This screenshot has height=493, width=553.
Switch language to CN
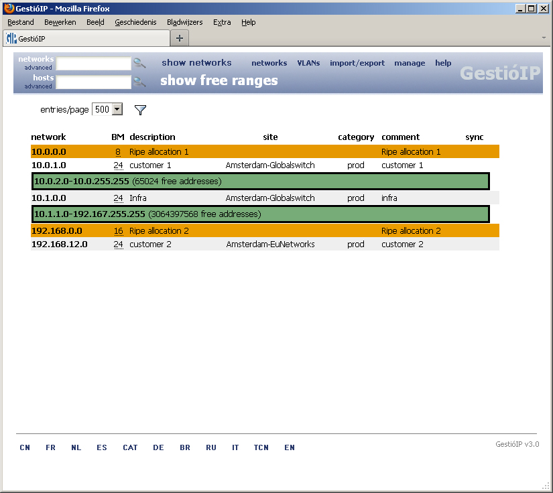tap(25, 447)
